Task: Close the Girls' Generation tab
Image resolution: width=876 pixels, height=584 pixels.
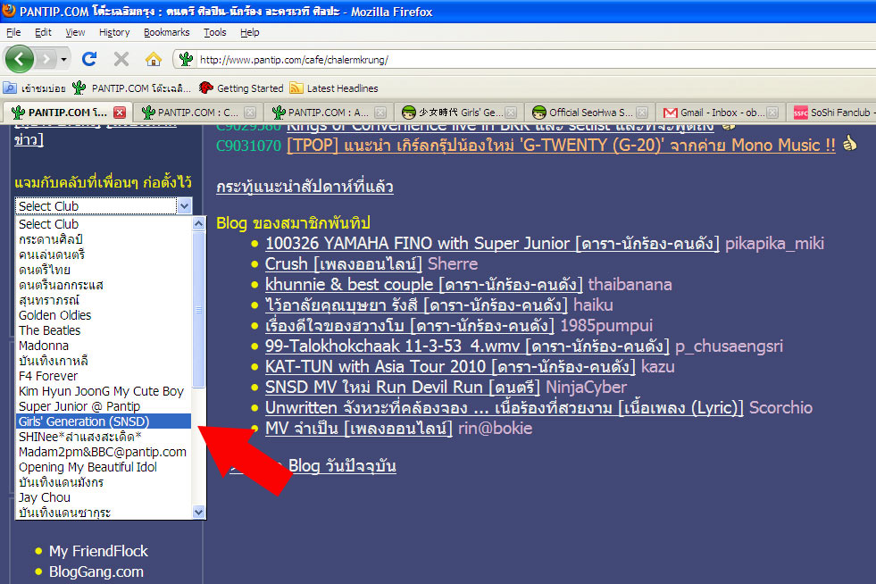Action: [511, 113]
